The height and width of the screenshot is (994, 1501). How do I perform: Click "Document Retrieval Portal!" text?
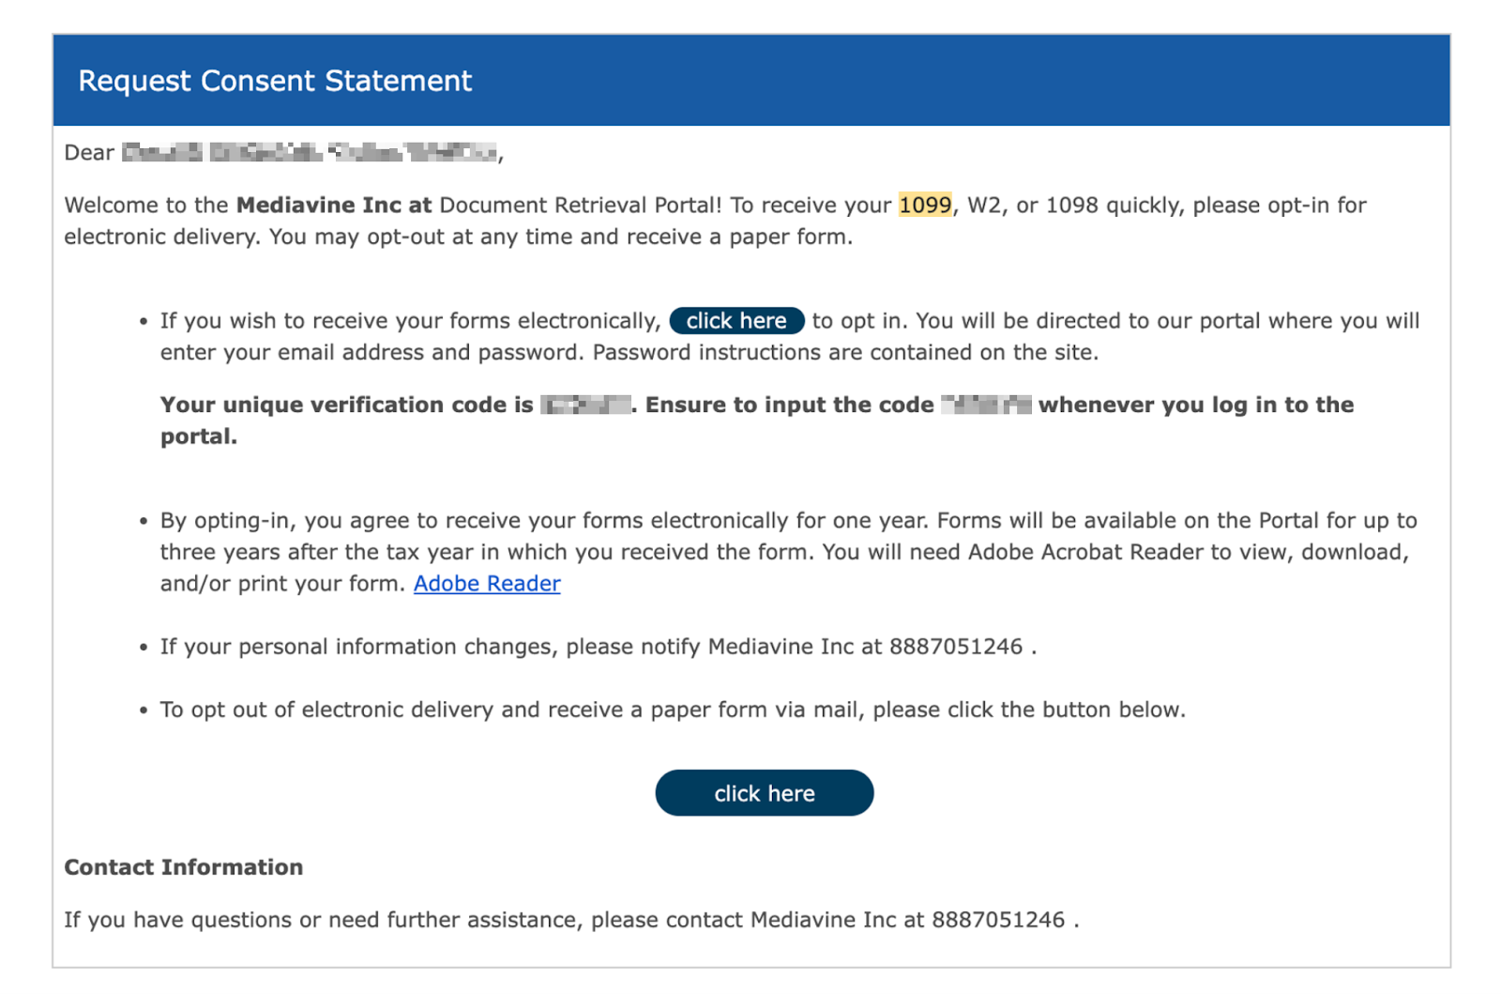[x=581, y=206]
